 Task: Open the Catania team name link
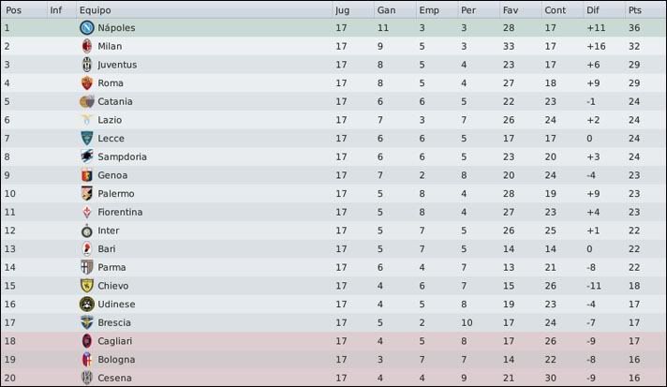point(115,101)
